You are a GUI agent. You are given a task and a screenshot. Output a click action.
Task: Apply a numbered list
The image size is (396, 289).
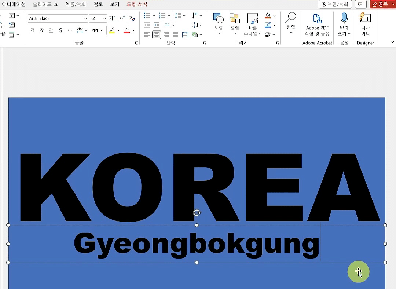[162, 16]
